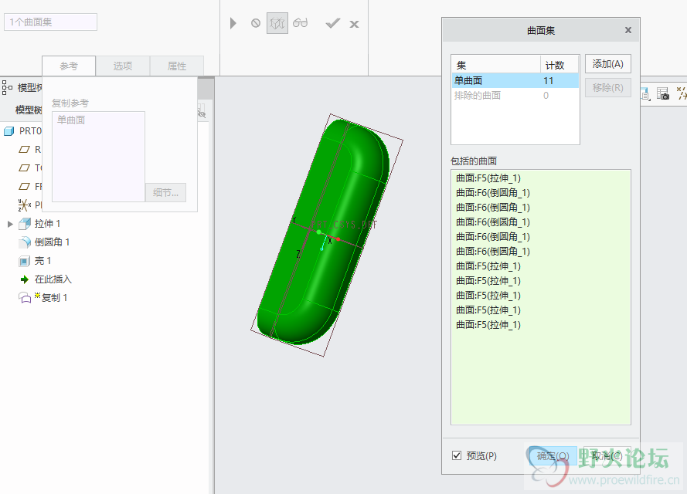
Task: Click the model tree panel icon
Action: [x=7, y=87]
